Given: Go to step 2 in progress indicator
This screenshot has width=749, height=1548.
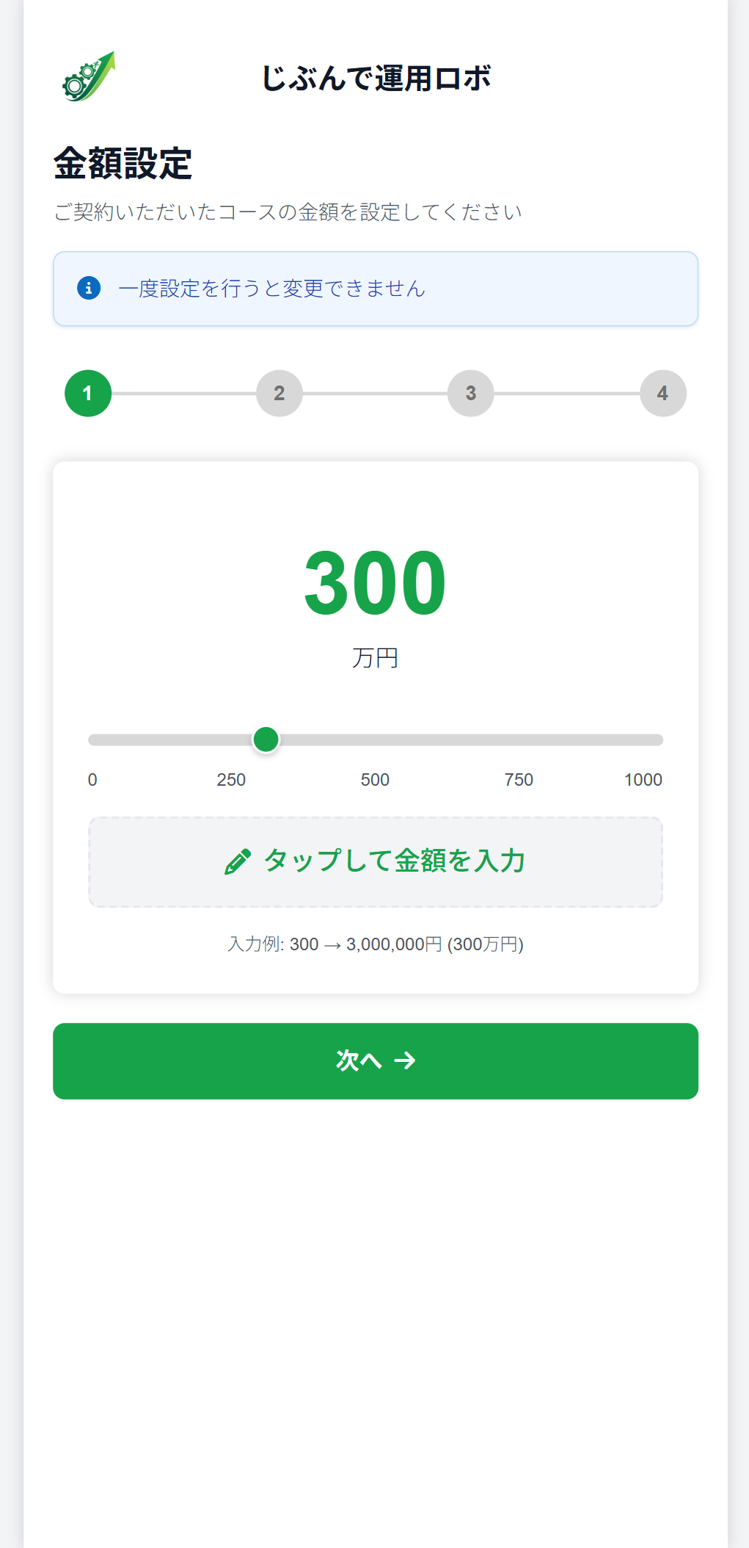Looking at the screenshot, I should click(279, 394).
